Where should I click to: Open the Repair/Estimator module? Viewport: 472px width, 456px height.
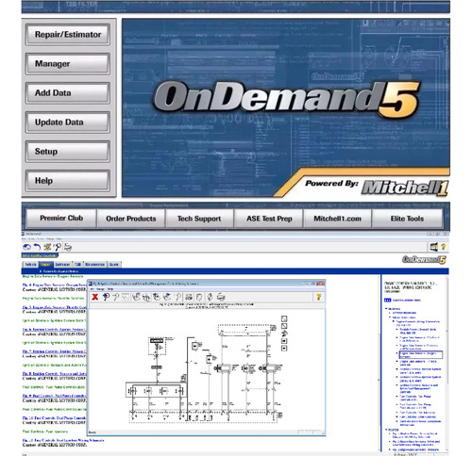68,35
